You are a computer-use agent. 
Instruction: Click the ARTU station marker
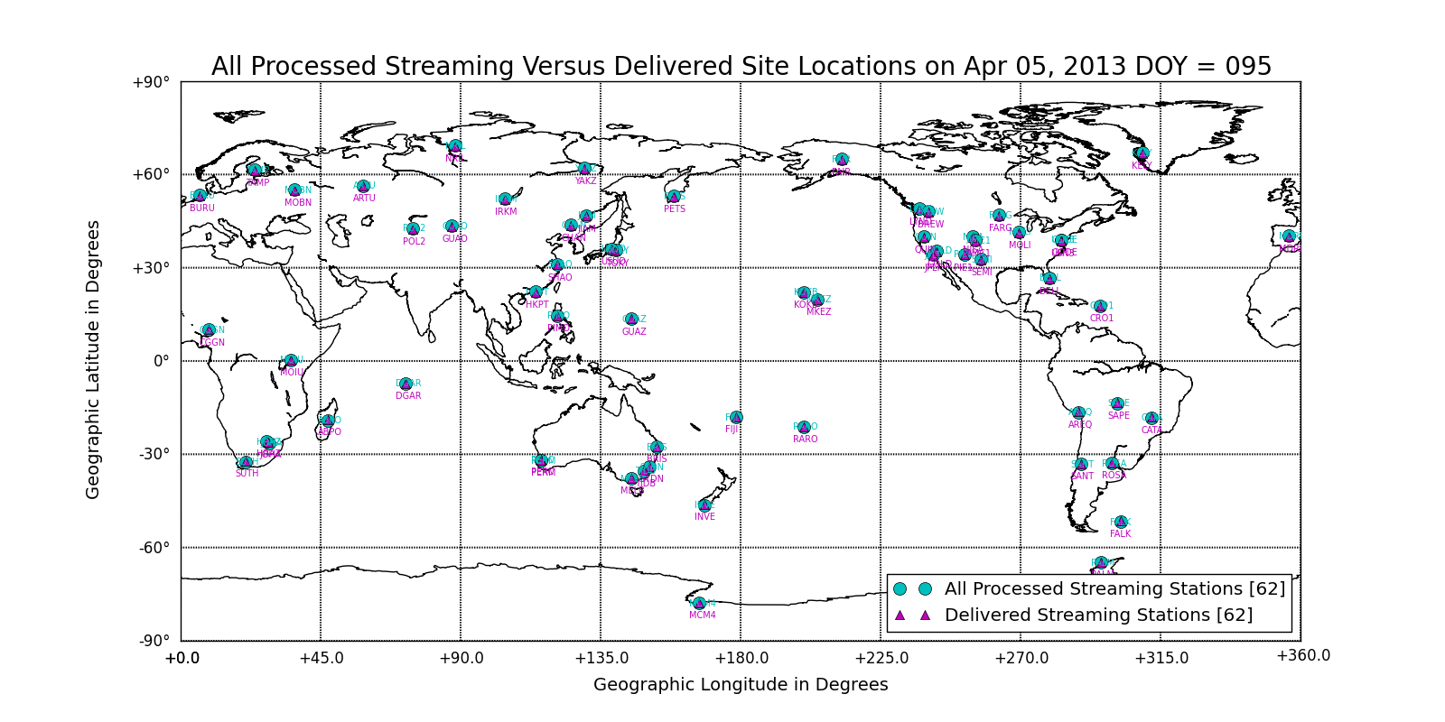(363, 186)
